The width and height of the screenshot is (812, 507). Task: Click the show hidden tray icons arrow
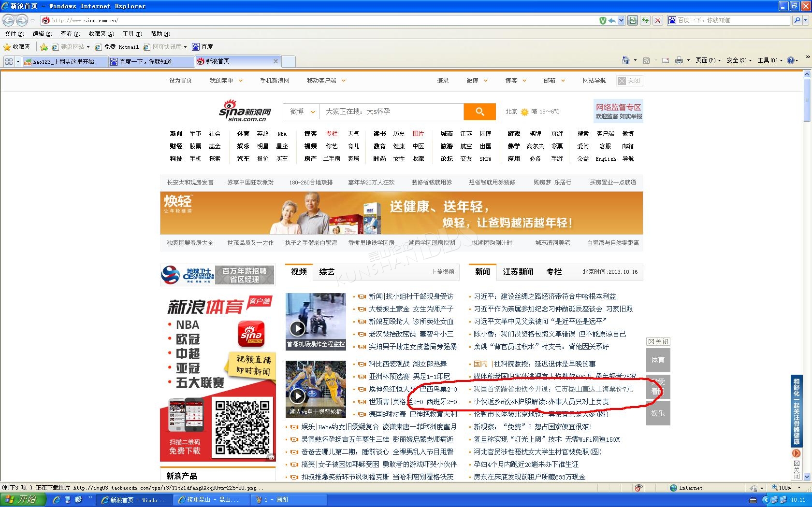765,500
